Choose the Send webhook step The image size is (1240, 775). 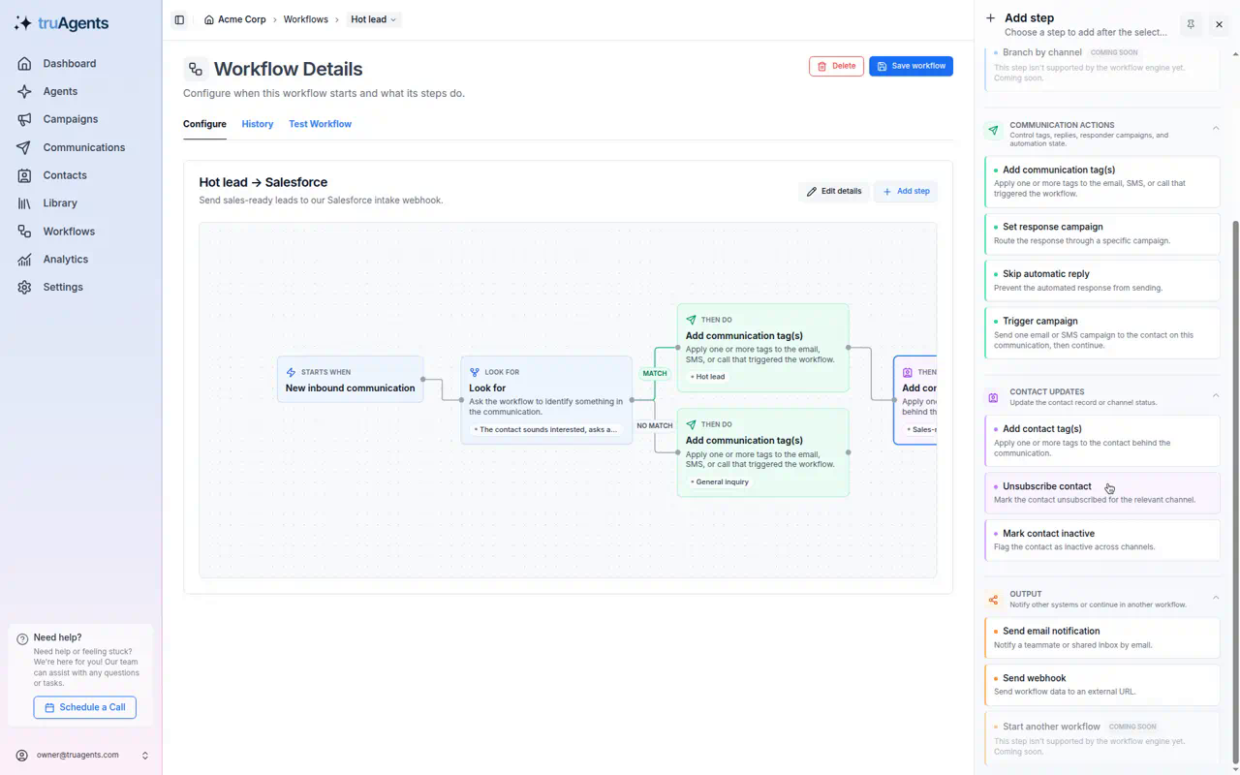1102,685
